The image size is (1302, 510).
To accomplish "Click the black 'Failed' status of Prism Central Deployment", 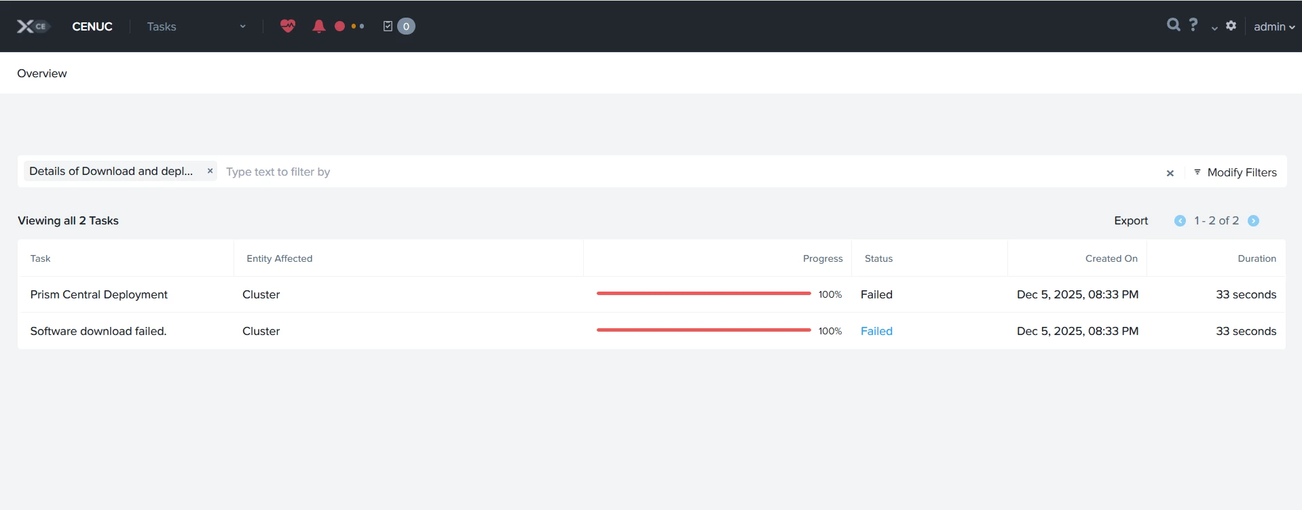I will pyautogui.click(x=876, y=294).
